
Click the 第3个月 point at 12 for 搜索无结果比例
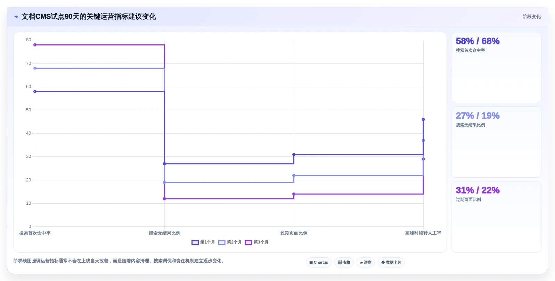tap(164, 199)
